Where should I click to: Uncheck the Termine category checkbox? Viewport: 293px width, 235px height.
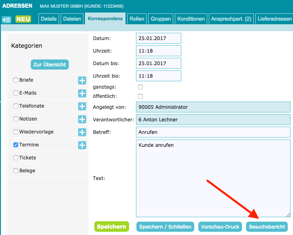(x=16, y=145)
